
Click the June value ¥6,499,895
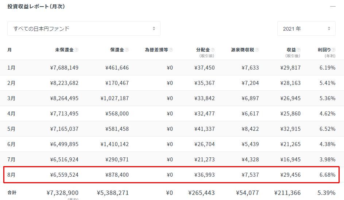click(64, 144)
